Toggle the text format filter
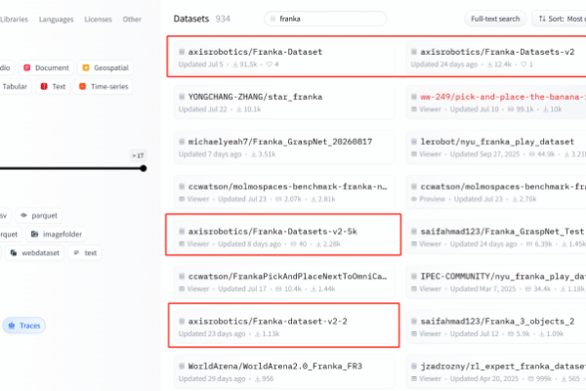 (85, 253)
